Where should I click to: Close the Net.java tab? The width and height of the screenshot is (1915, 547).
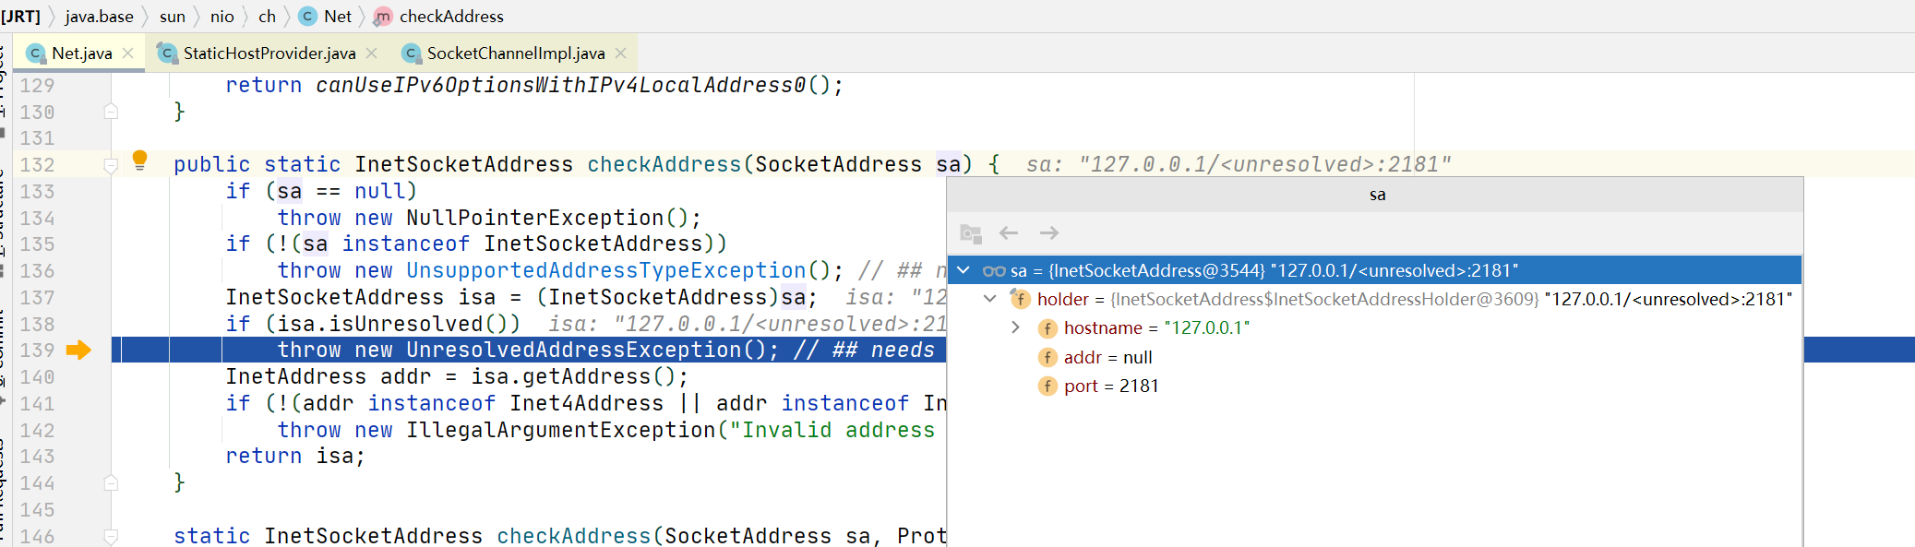[128, 54]
